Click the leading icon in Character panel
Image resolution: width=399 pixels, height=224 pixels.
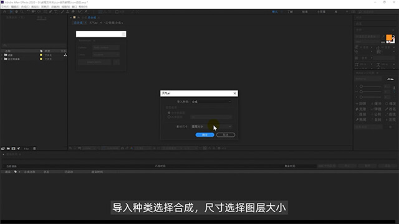tap(378, 48)
